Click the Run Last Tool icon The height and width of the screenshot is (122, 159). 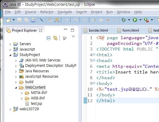click(146, 20)
